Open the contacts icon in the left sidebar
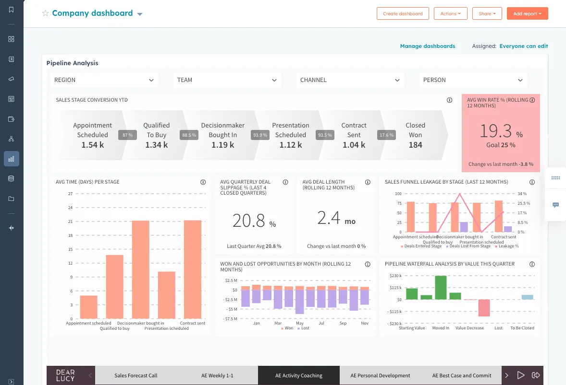This screenshot has height=385, width=566. (11, 58)
